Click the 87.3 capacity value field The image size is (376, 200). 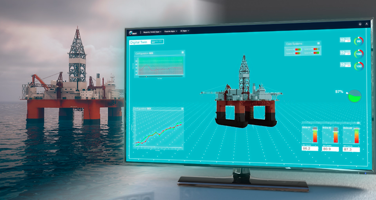pos(351,150)
